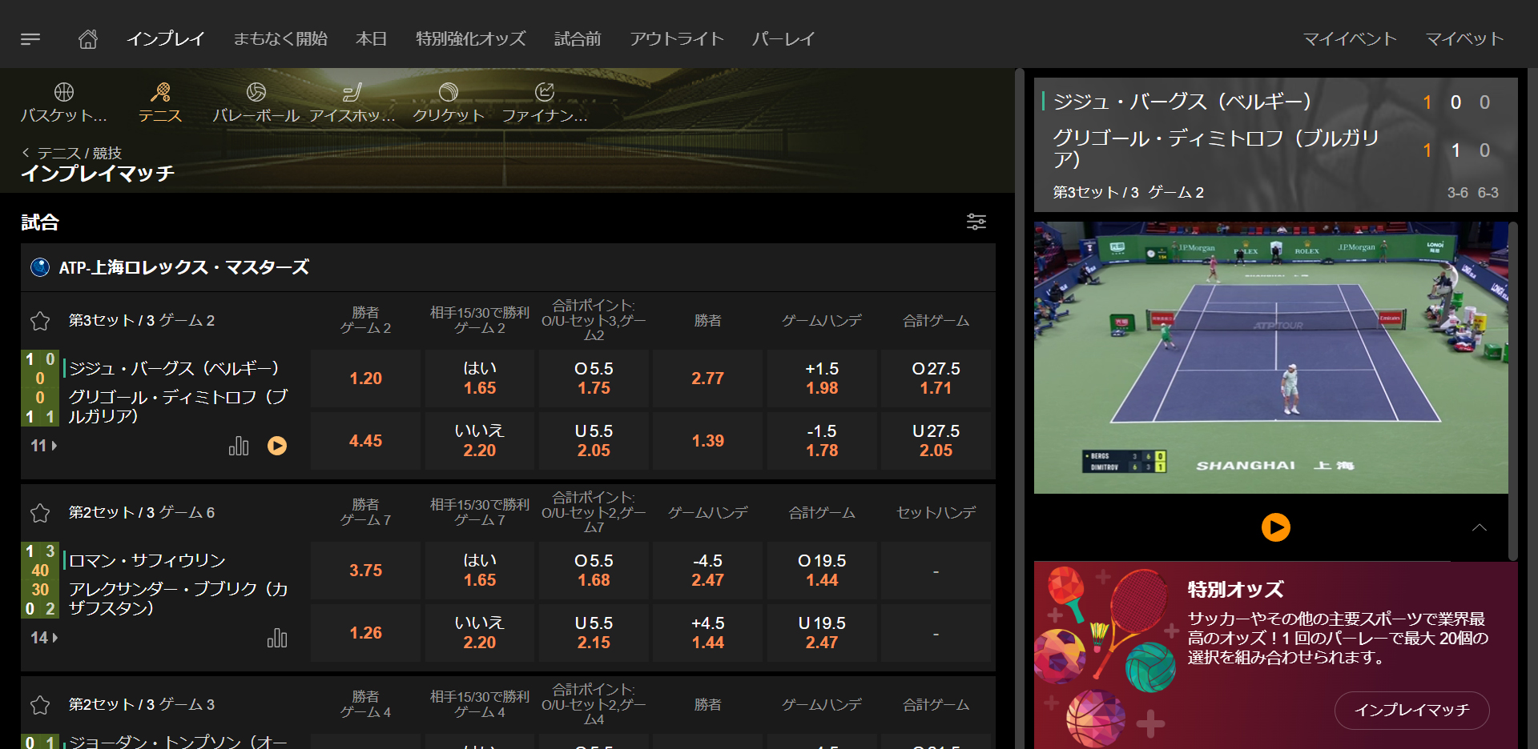
Task: Click the インプレイマッチ promo button
Action: click(1412, 710)
